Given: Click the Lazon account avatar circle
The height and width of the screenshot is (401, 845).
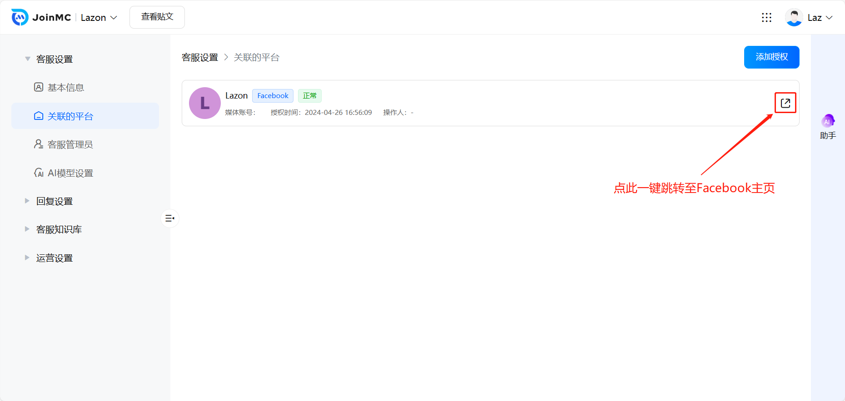Looking at the screenshot, I should 204,103.
